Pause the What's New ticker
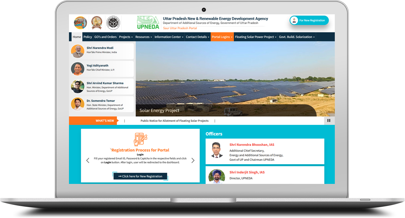Viewport: 405px width, 218px height. [x=329, y=121]
